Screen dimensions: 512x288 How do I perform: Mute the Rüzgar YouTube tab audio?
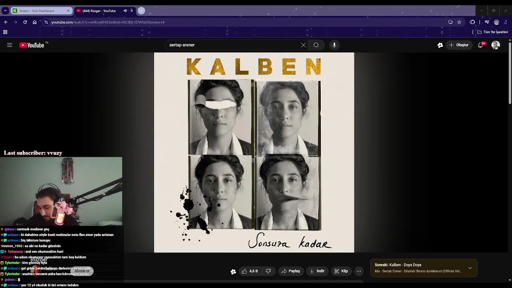coord(125,11)
